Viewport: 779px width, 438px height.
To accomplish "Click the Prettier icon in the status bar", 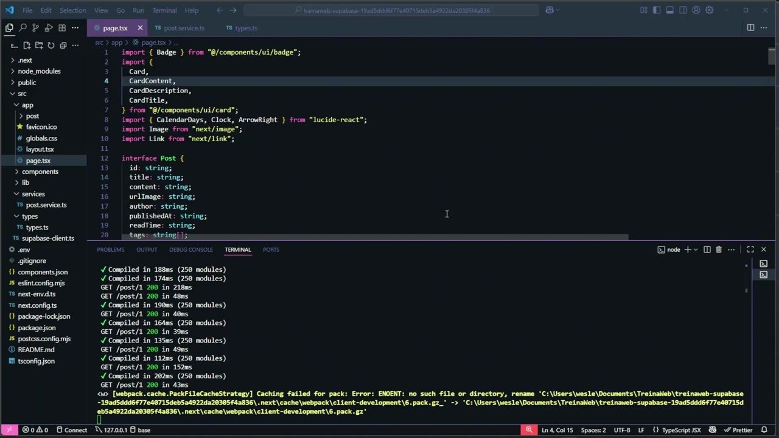I will [x=742, y=430].
